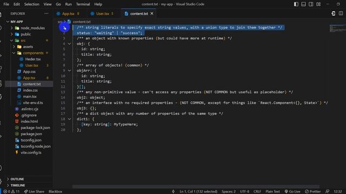Open .gitignore file
346x194 pixels.
tap(29, 115)
